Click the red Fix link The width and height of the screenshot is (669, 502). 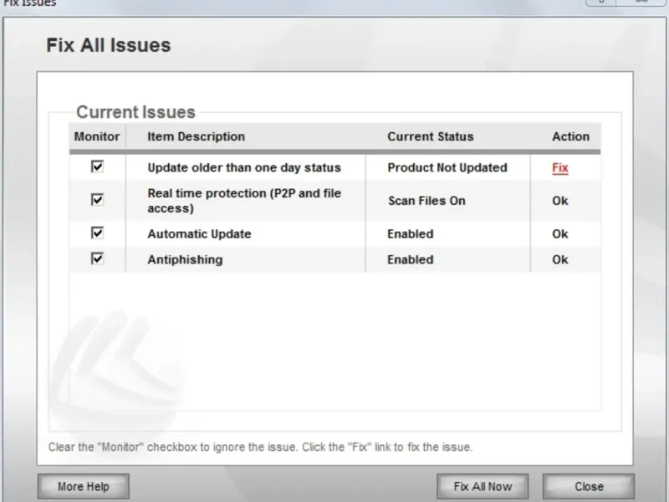[559, 167]
